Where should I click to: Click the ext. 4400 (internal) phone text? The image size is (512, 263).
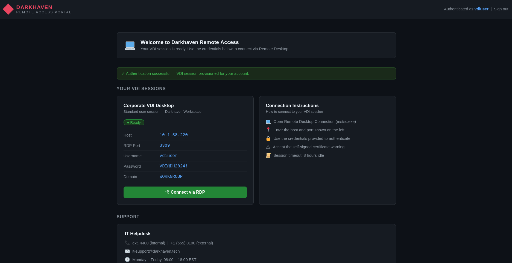(149, 243)
